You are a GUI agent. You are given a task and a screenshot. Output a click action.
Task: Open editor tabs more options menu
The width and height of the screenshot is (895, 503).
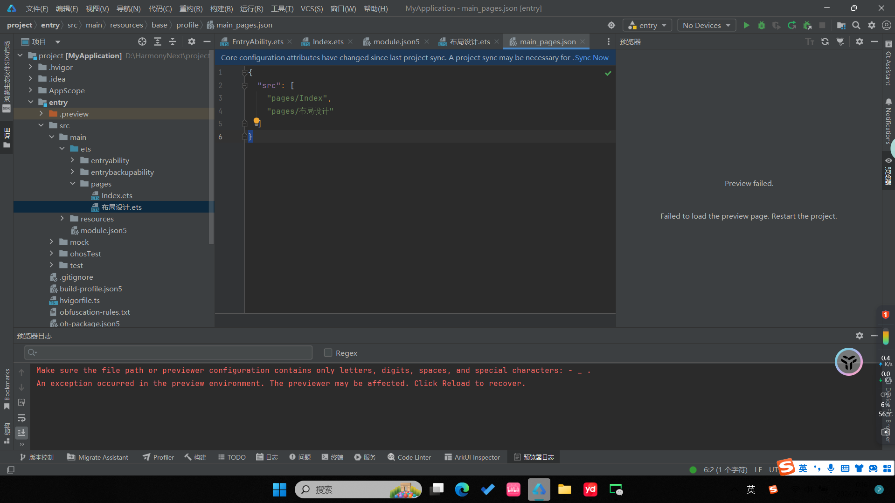coord(608,41)
